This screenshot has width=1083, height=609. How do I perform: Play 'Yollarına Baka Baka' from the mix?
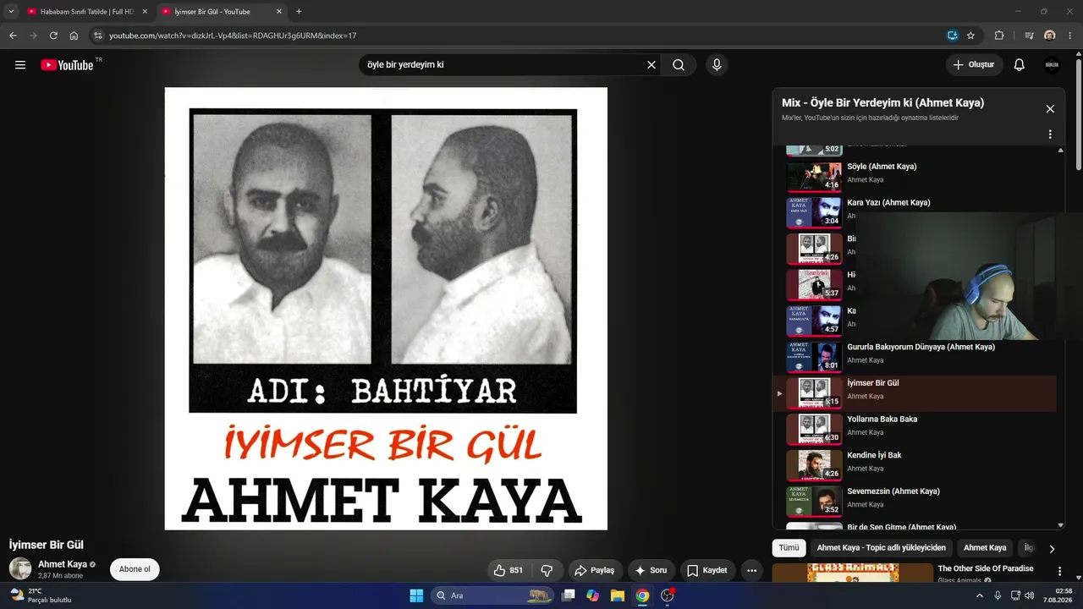pos(882,420)
